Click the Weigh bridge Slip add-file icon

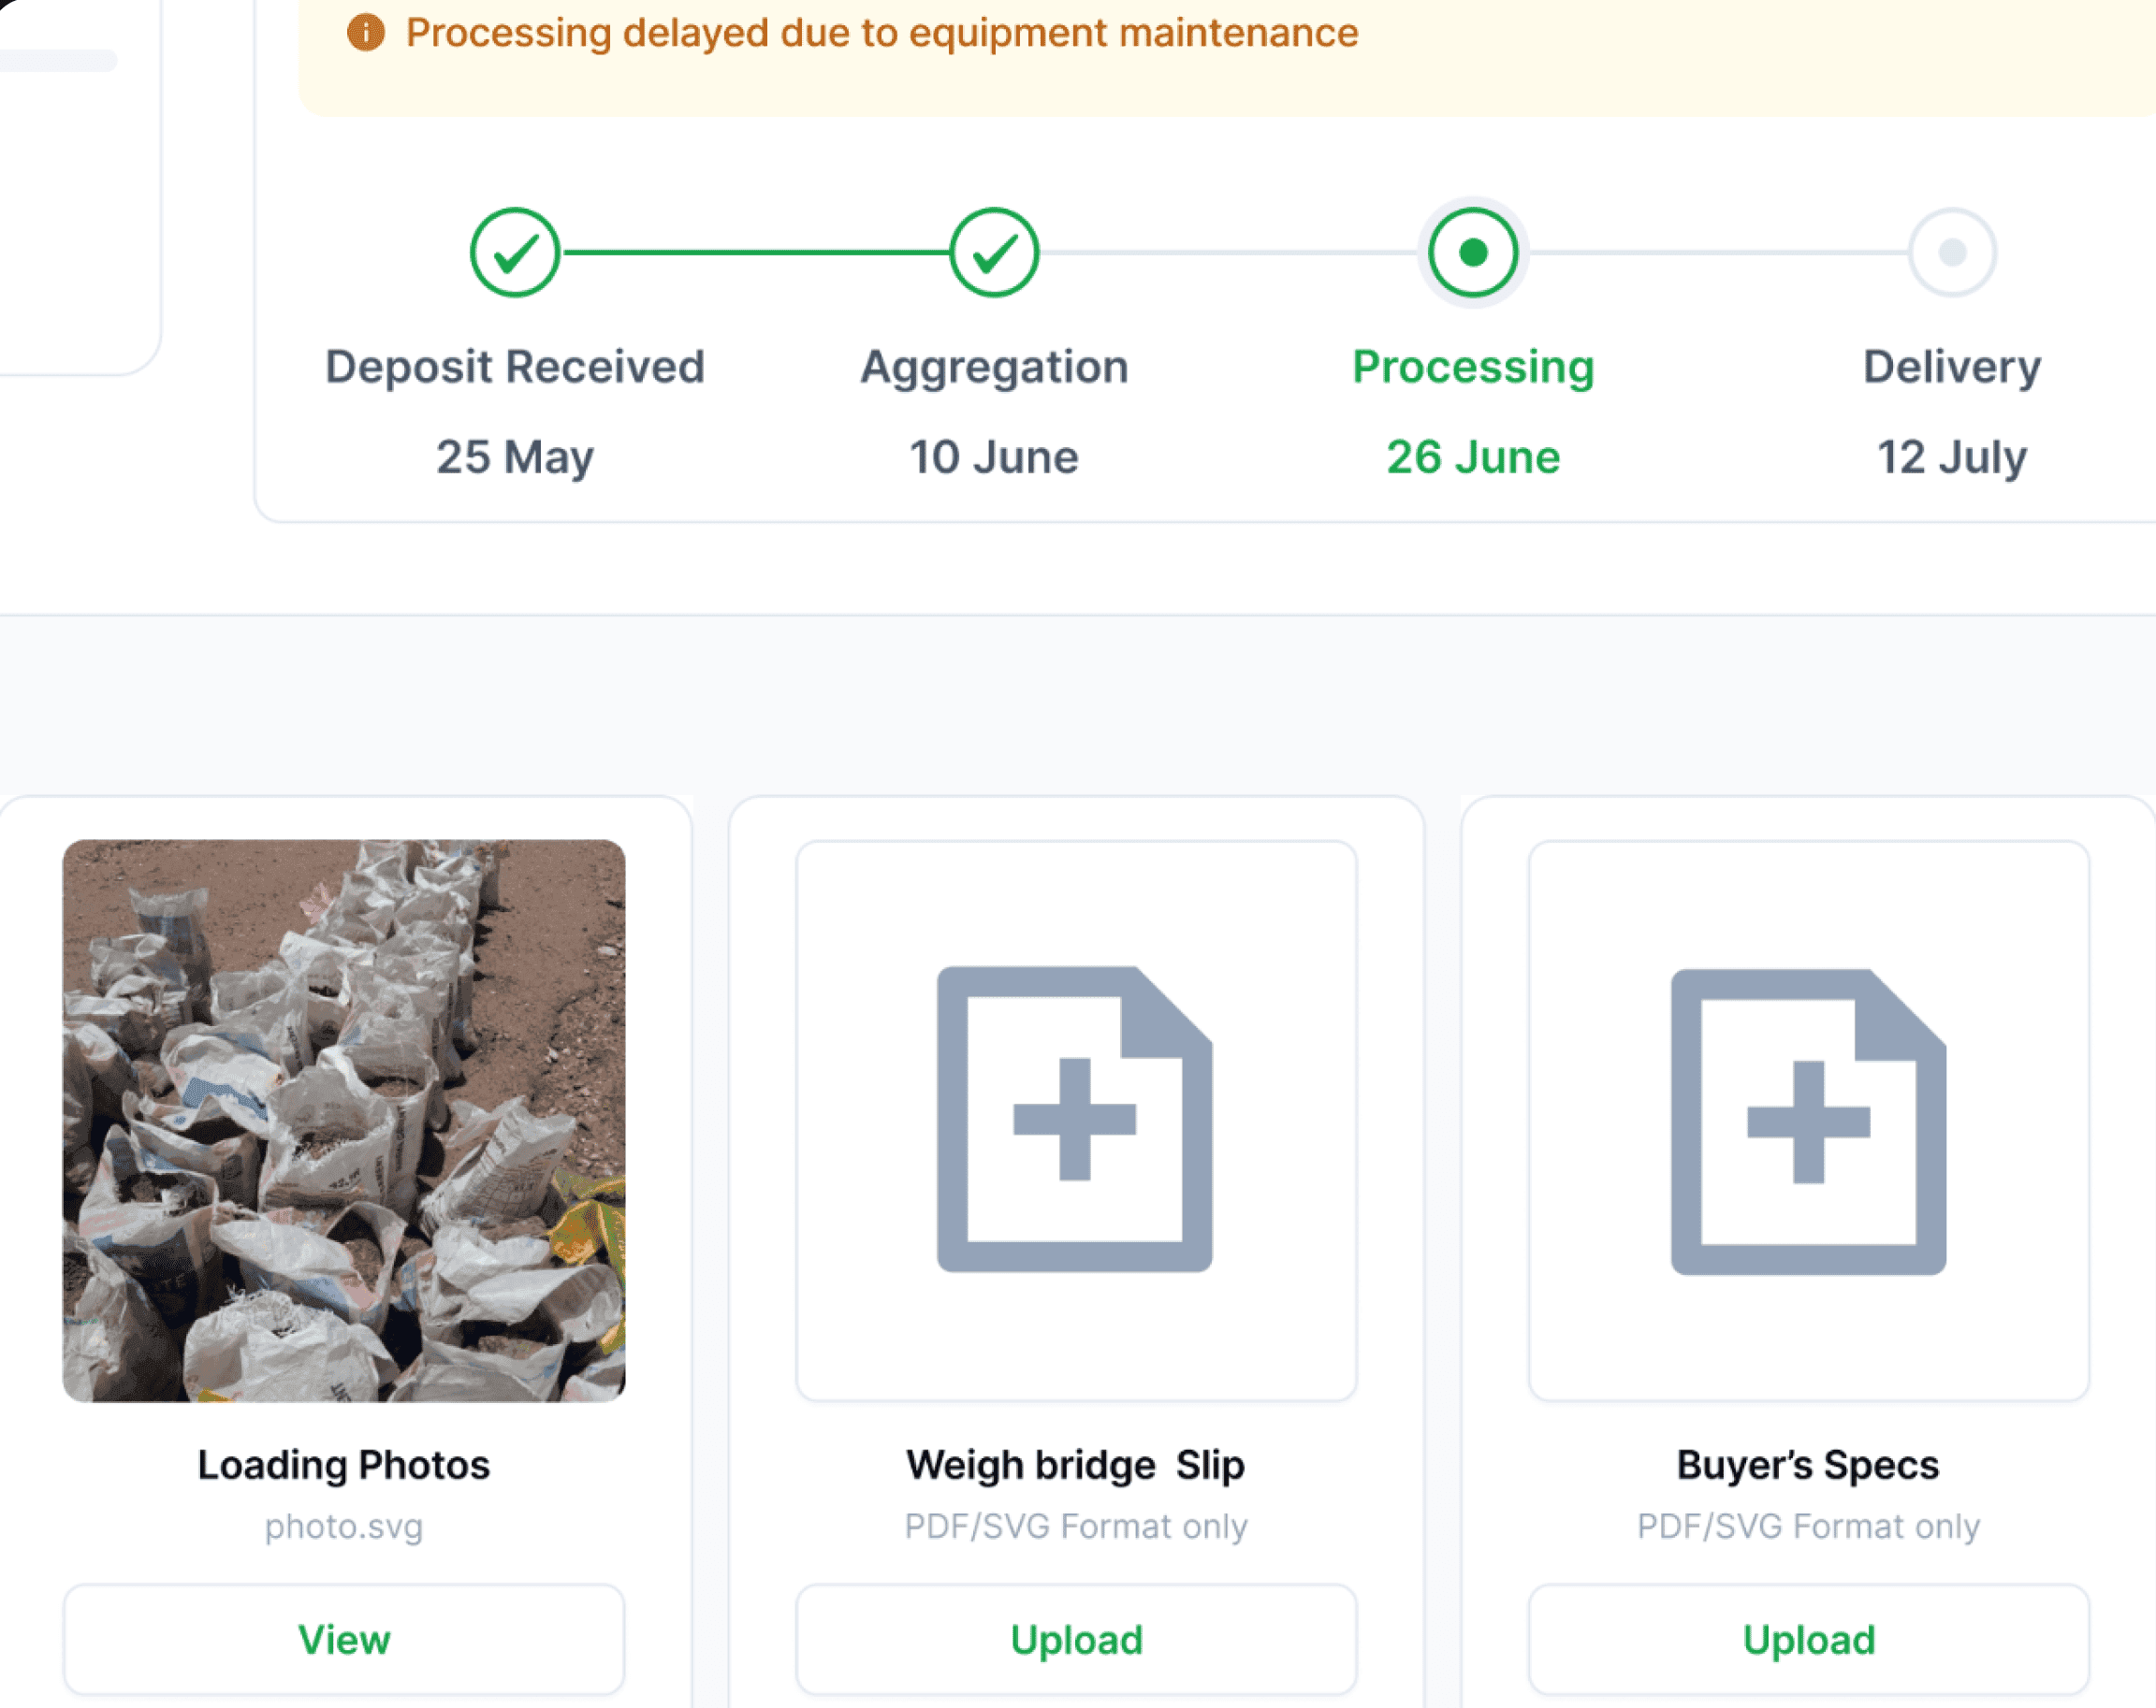[1075, 1120]
